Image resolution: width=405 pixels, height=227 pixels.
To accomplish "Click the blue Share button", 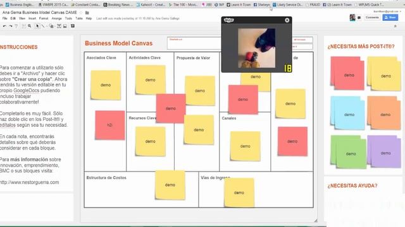I will click(x=390, y=18).
